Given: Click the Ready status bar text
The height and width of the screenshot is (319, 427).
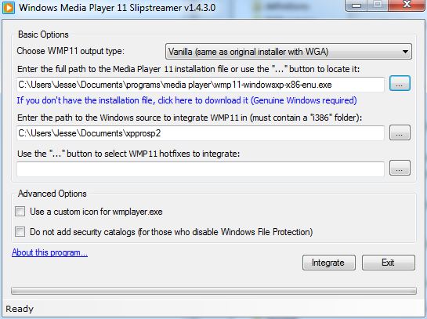Looking at the screenshot, I should (x=20, y=309).
